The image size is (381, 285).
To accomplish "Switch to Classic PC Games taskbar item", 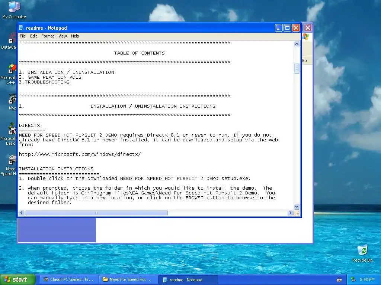I will pyautogui.click(x=69, y=279).
